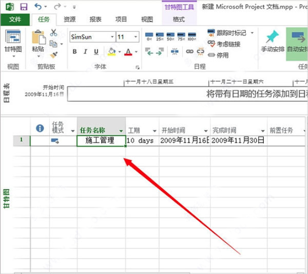This screenshot has height=274, width=308.
Task: Select the Cut scissors icon
Action: coord(53,33)
